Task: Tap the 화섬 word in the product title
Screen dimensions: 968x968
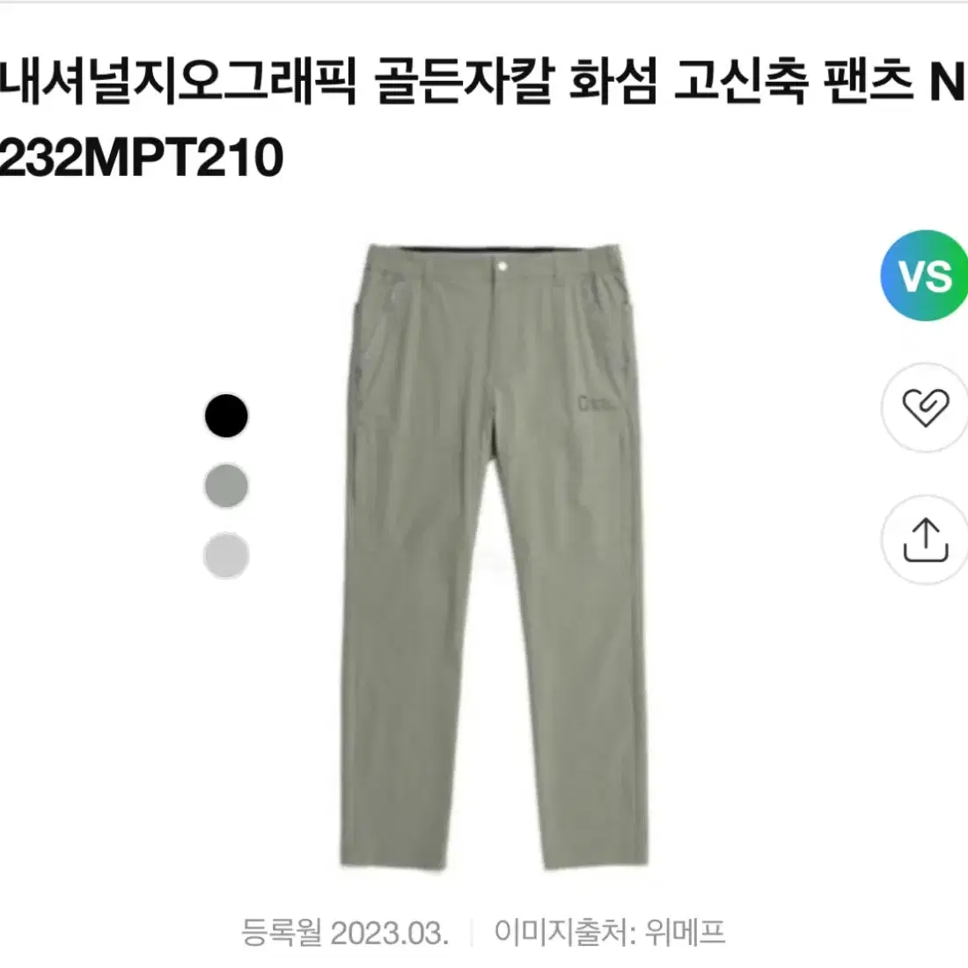Action: coord(613,82)
